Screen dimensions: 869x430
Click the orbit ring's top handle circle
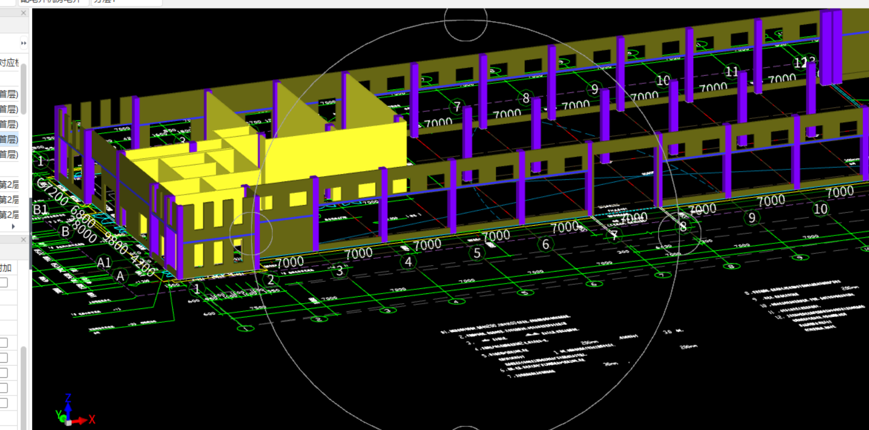click(466, 20)
